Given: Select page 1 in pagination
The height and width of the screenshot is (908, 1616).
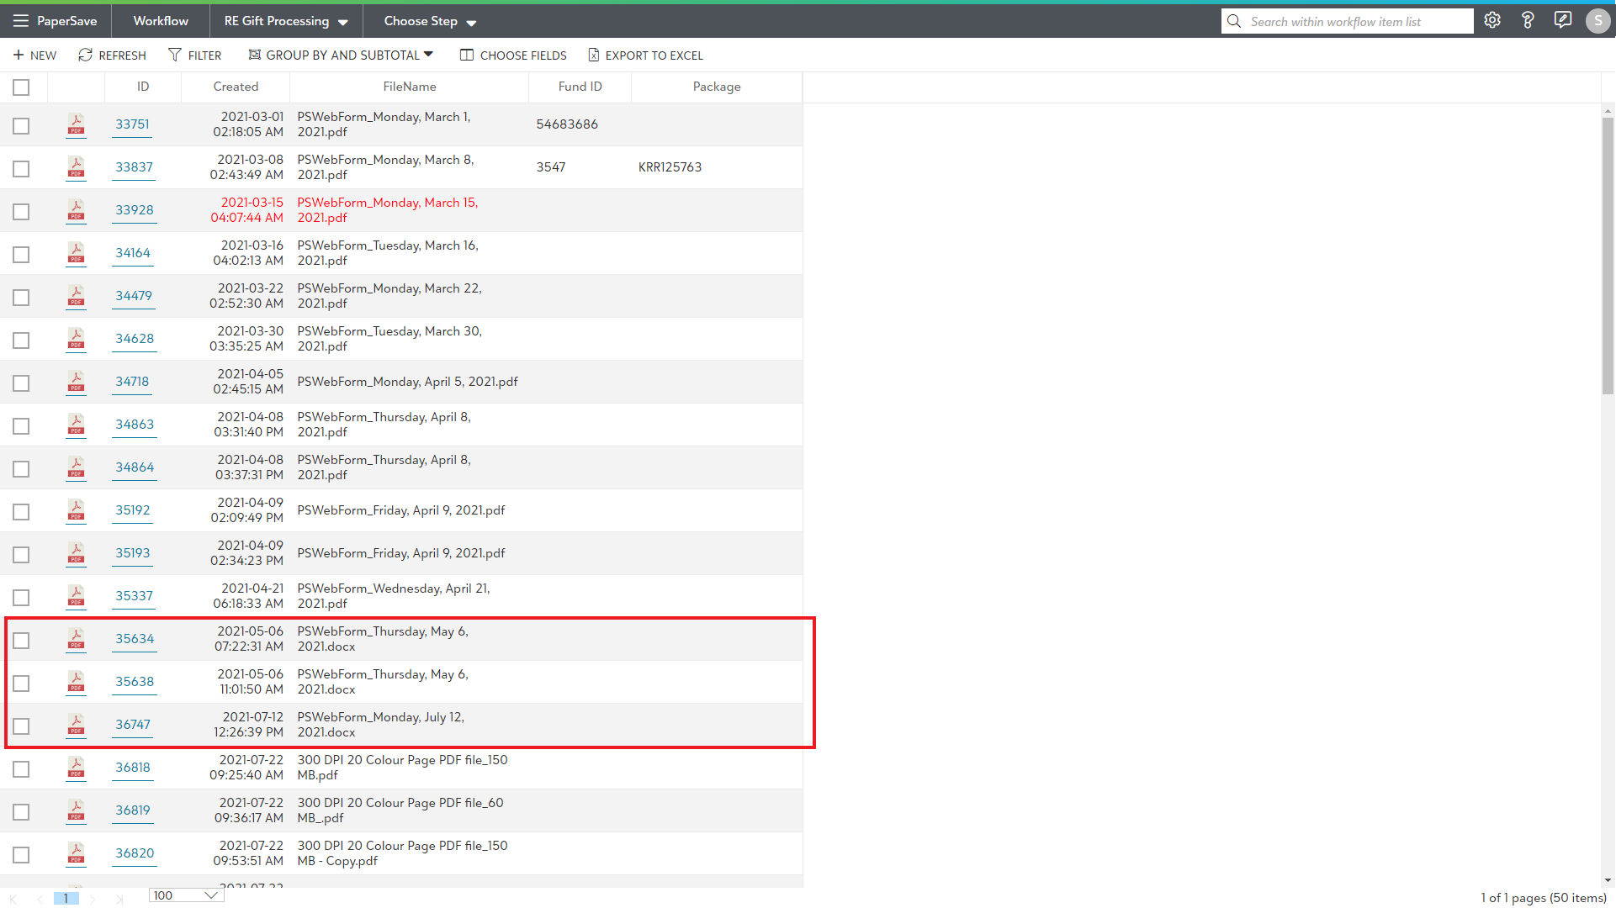Looking at the screenshot, I should [x=66, y=898].
